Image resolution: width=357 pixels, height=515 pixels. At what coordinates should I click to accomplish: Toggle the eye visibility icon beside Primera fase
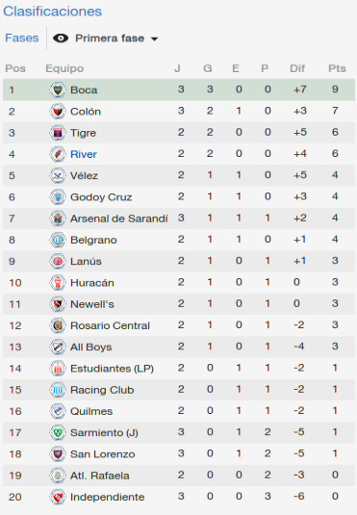[61, 39]
